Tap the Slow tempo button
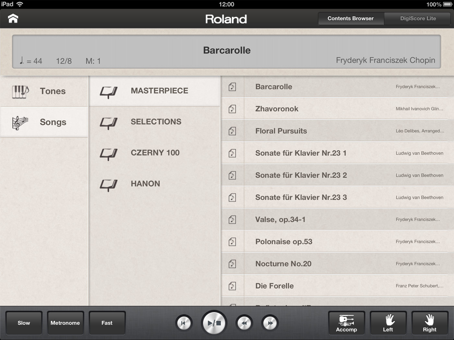Image resolution: width=454 pixels, height=340 pixels. coord(24,323)
